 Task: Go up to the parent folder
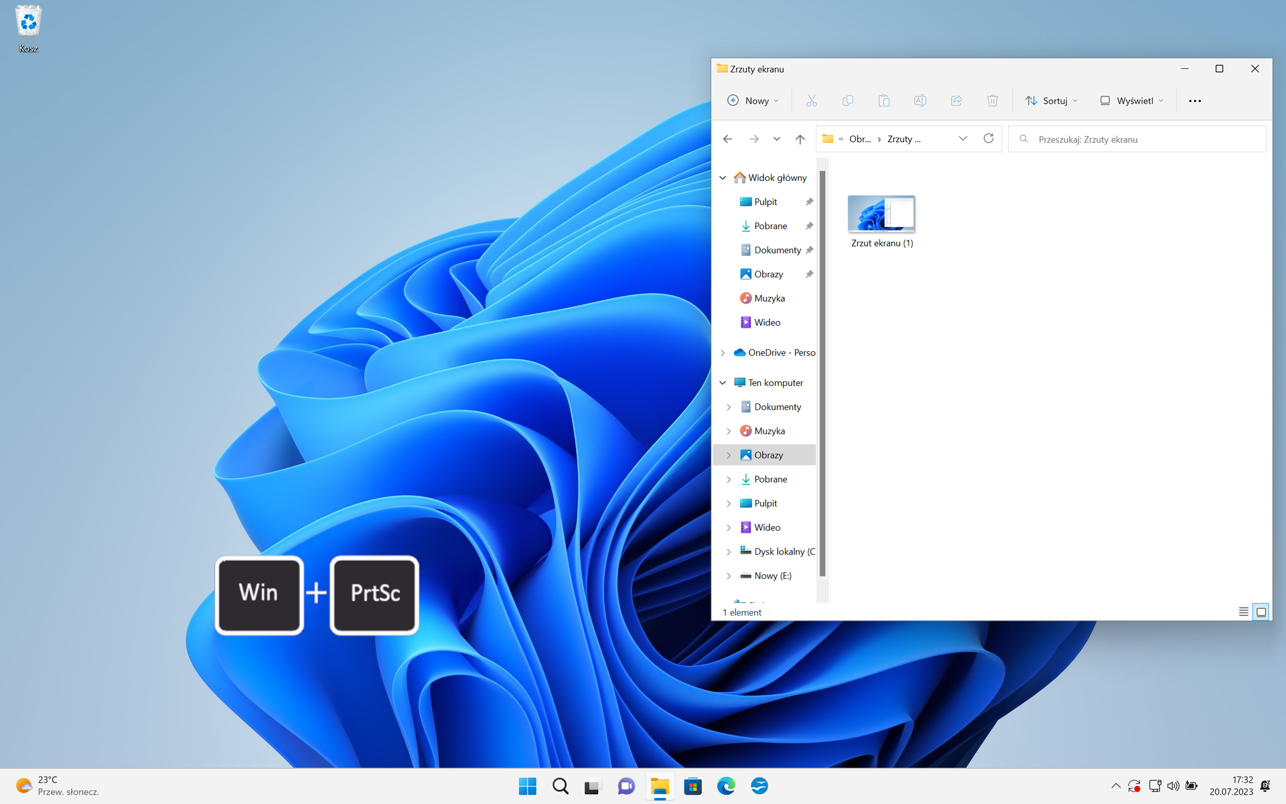pos(799,139)
